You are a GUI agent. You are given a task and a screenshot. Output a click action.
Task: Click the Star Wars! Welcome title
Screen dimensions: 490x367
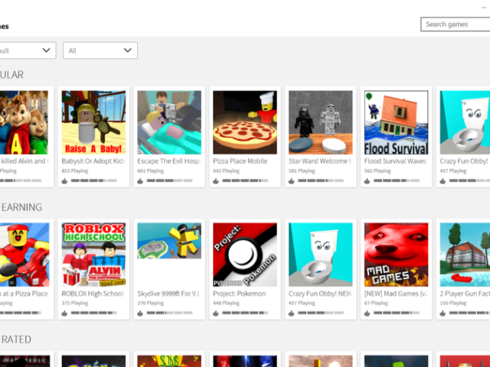[x=320, y=161]
